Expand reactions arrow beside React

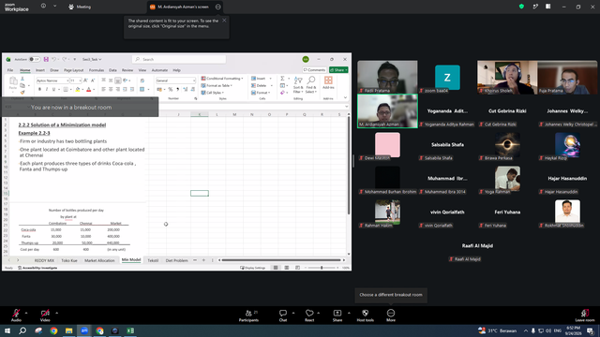(x=319, y=313)
